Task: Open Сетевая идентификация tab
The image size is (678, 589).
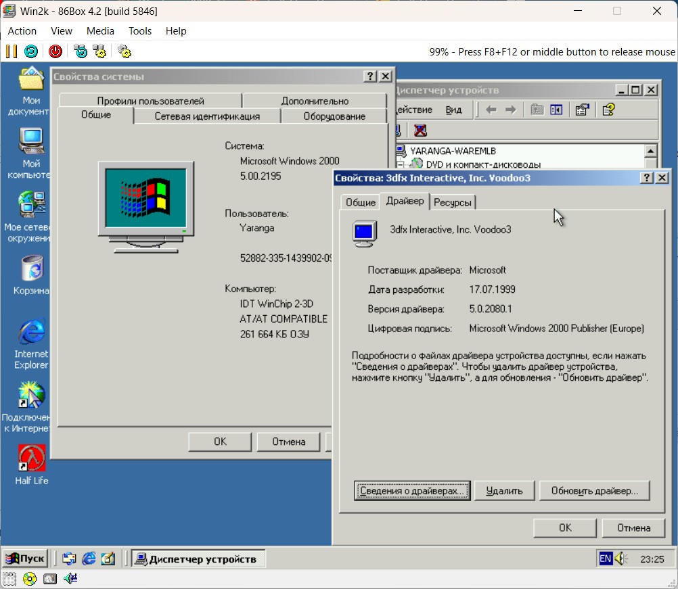Action: [207, 116]
